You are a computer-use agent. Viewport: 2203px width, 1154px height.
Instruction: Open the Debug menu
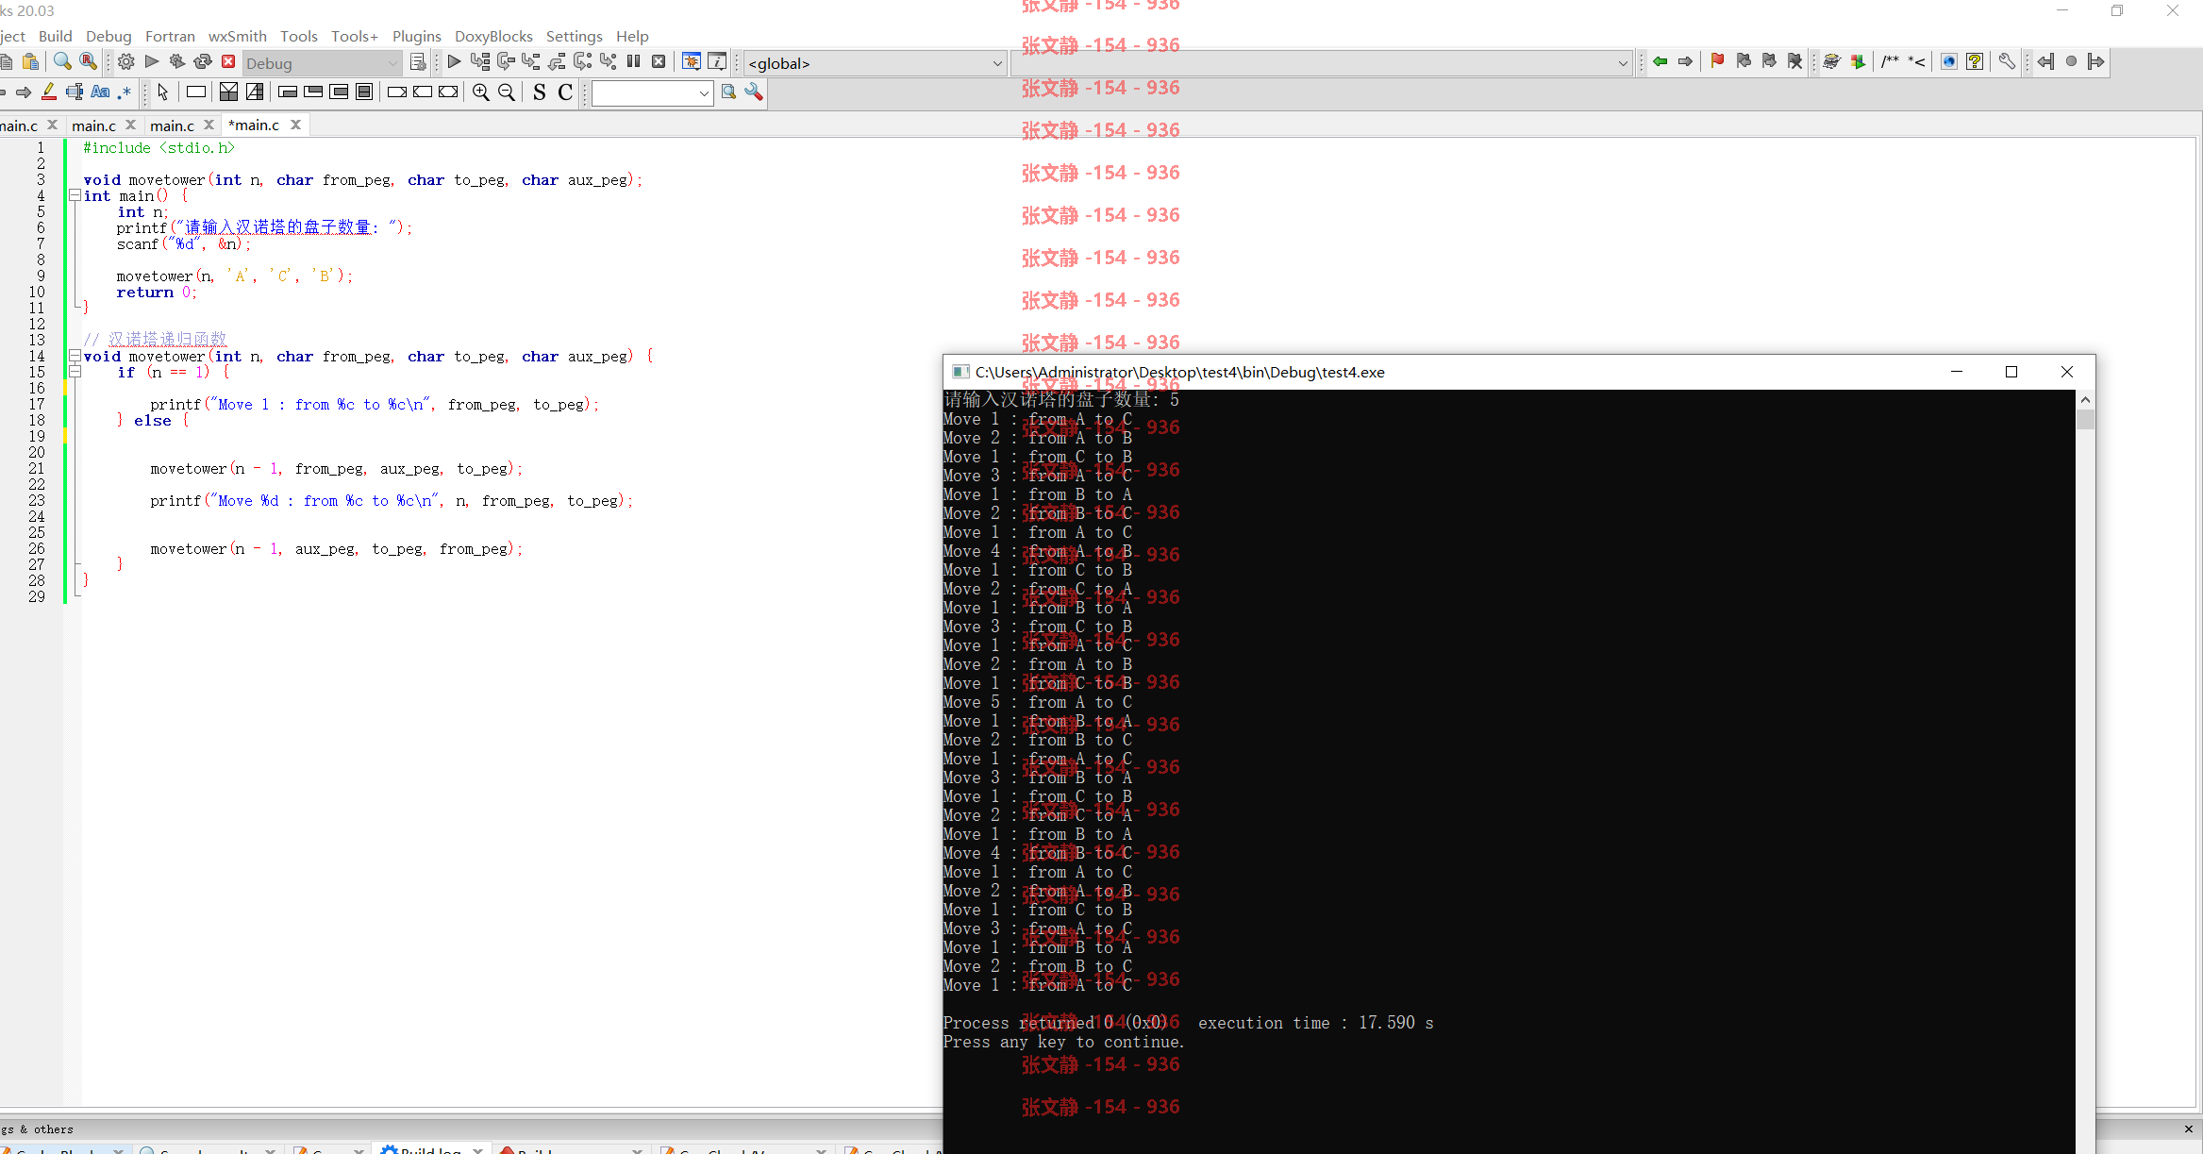[x=108, y=36]
